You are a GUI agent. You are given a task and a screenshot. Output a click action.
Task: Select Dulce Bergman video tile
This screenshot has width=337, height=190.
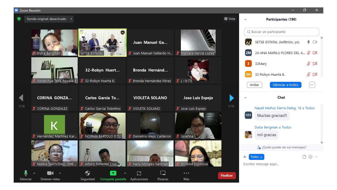coord(54,42)
